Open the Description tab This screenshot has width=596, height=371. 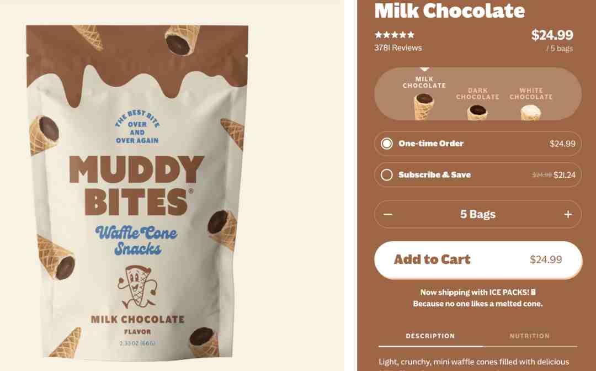click(x=430, y=336)
